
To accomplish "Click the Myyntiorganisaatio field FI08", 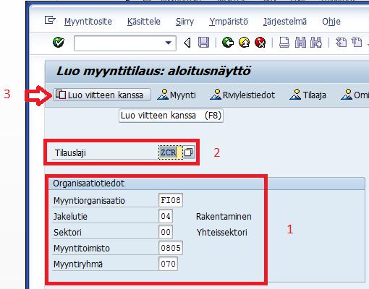I will [171, 200].
